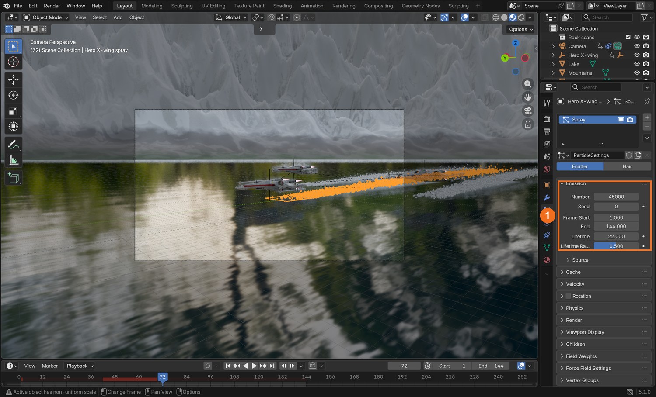656x397 pixels.
Task: Open the Render menu
Action: coord(52,6)
